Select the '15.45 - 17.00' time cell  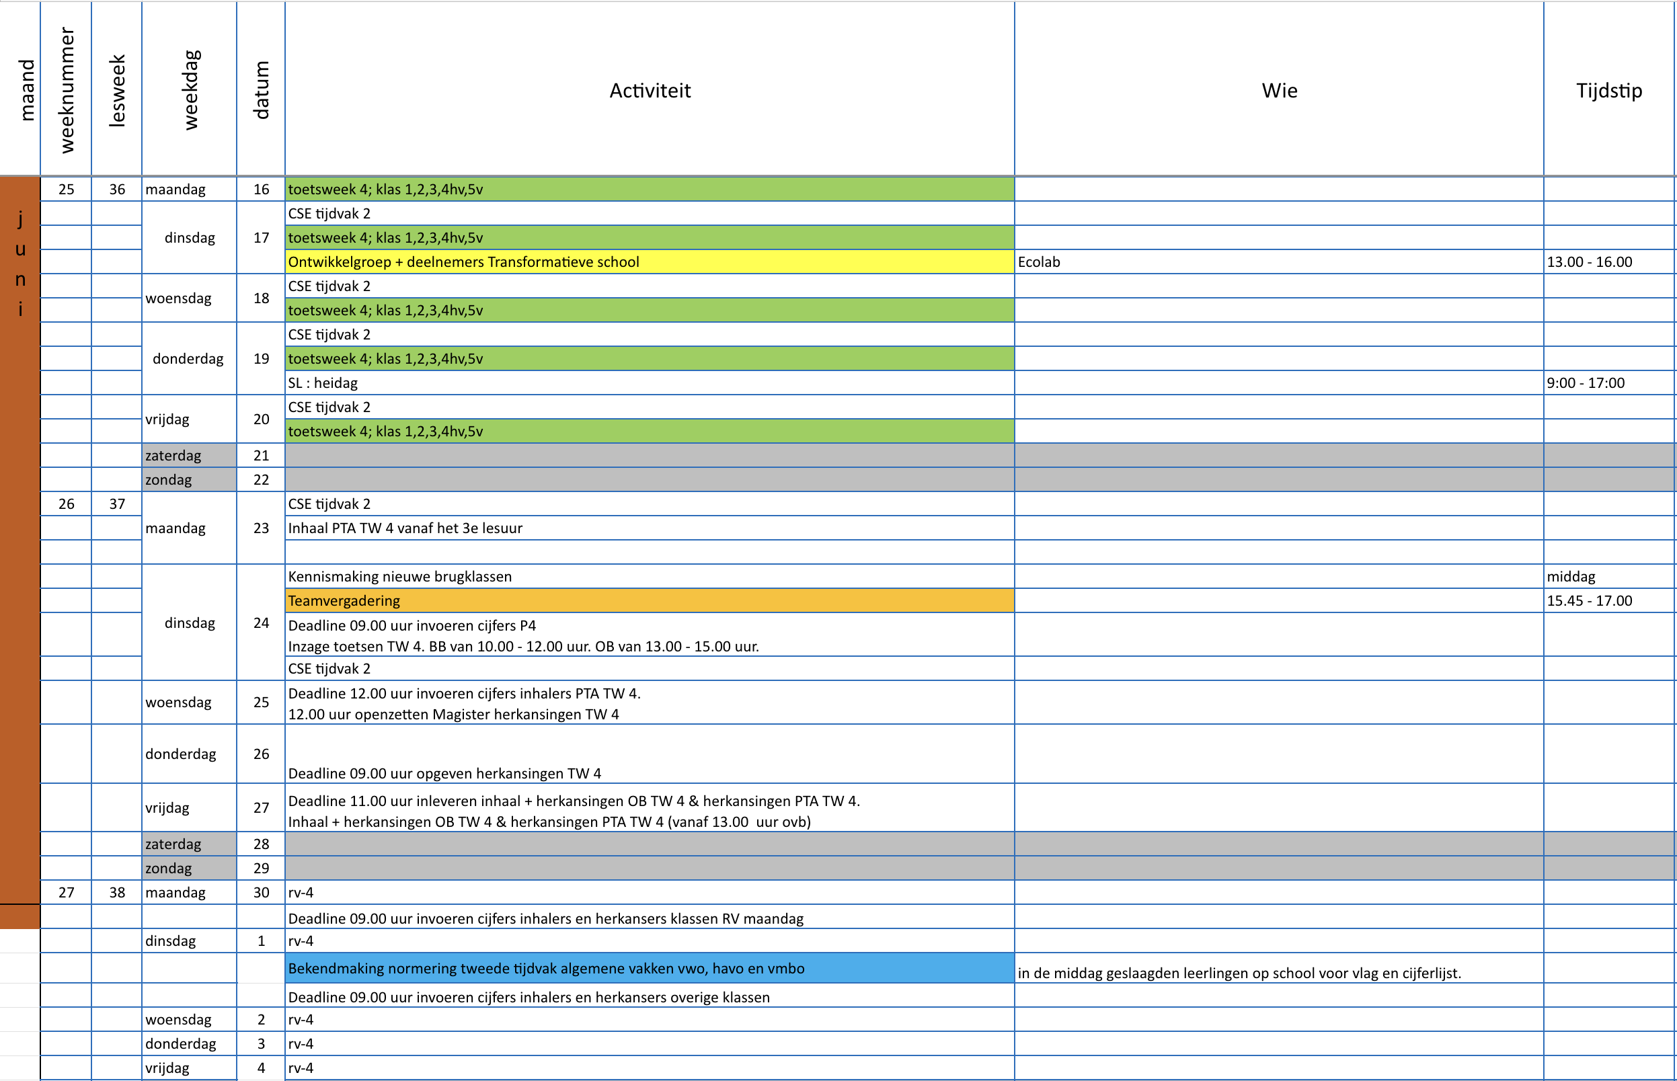point(1609,600)
